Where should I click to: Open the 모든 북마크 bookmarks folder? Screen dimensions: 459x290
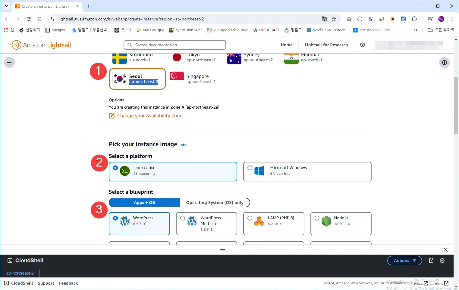[x=441, y=30]
